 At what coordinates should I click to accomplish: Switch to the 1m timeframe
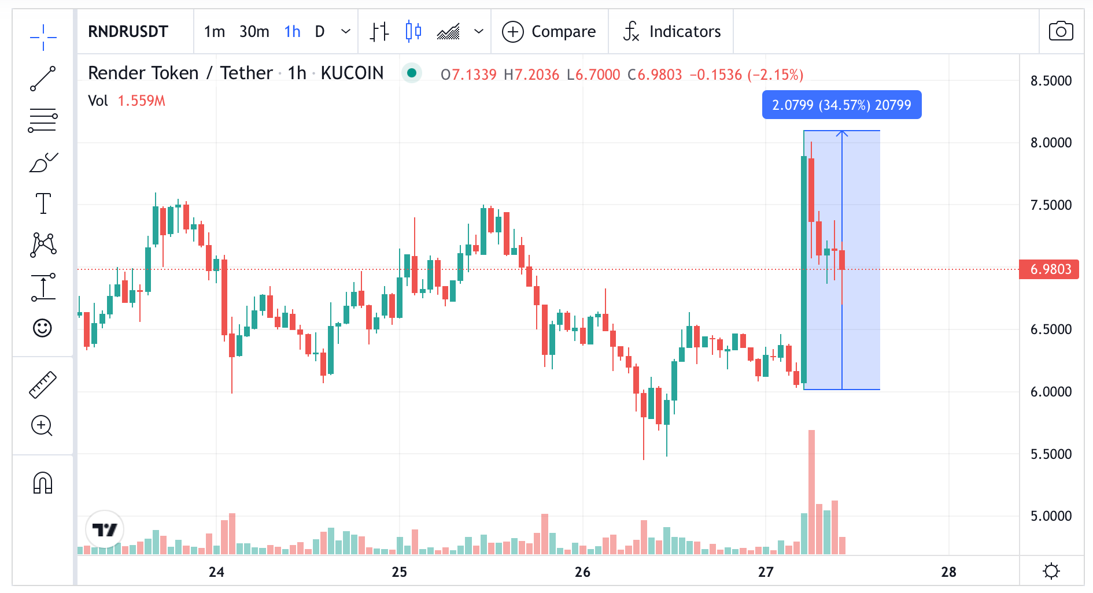(x=214, y=31)
